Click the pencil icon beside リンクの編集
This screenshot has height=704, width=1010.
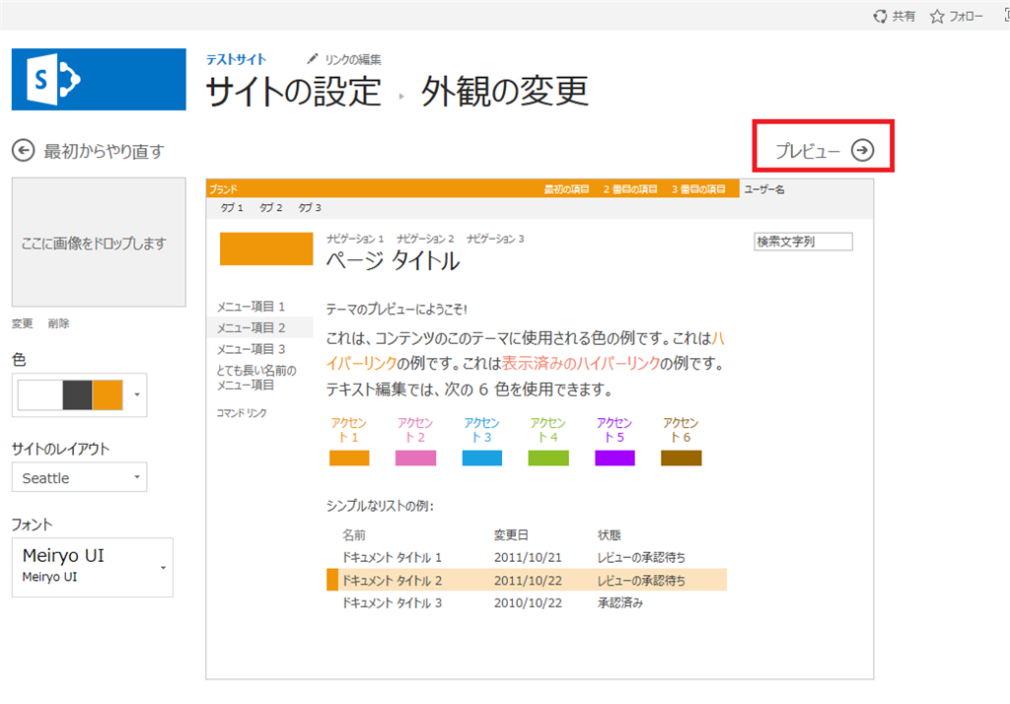(x=313, y=59)
